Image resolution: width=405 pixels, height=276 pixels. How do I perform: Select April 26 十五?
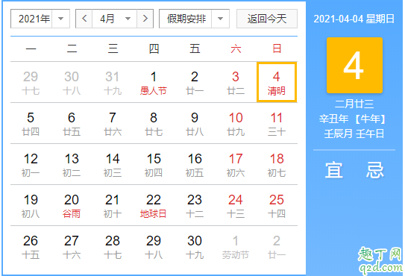coord(31,247)
